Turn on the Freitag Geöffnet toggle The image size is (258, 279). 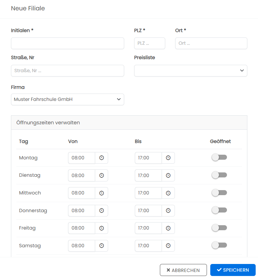pyautogui.click(x=219, y=228)
